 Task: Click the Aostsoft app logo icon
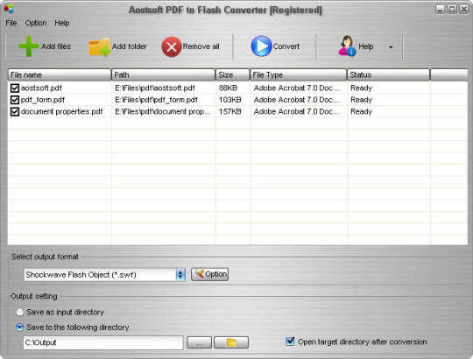(x=9, y=9)
